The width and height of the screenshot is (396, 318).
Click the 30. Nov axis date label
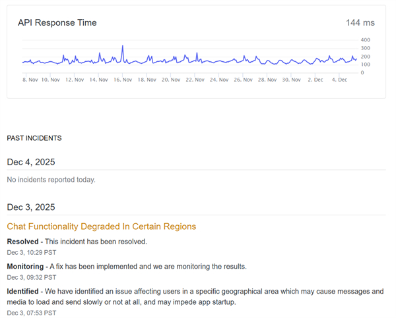[x=291, y=80]
